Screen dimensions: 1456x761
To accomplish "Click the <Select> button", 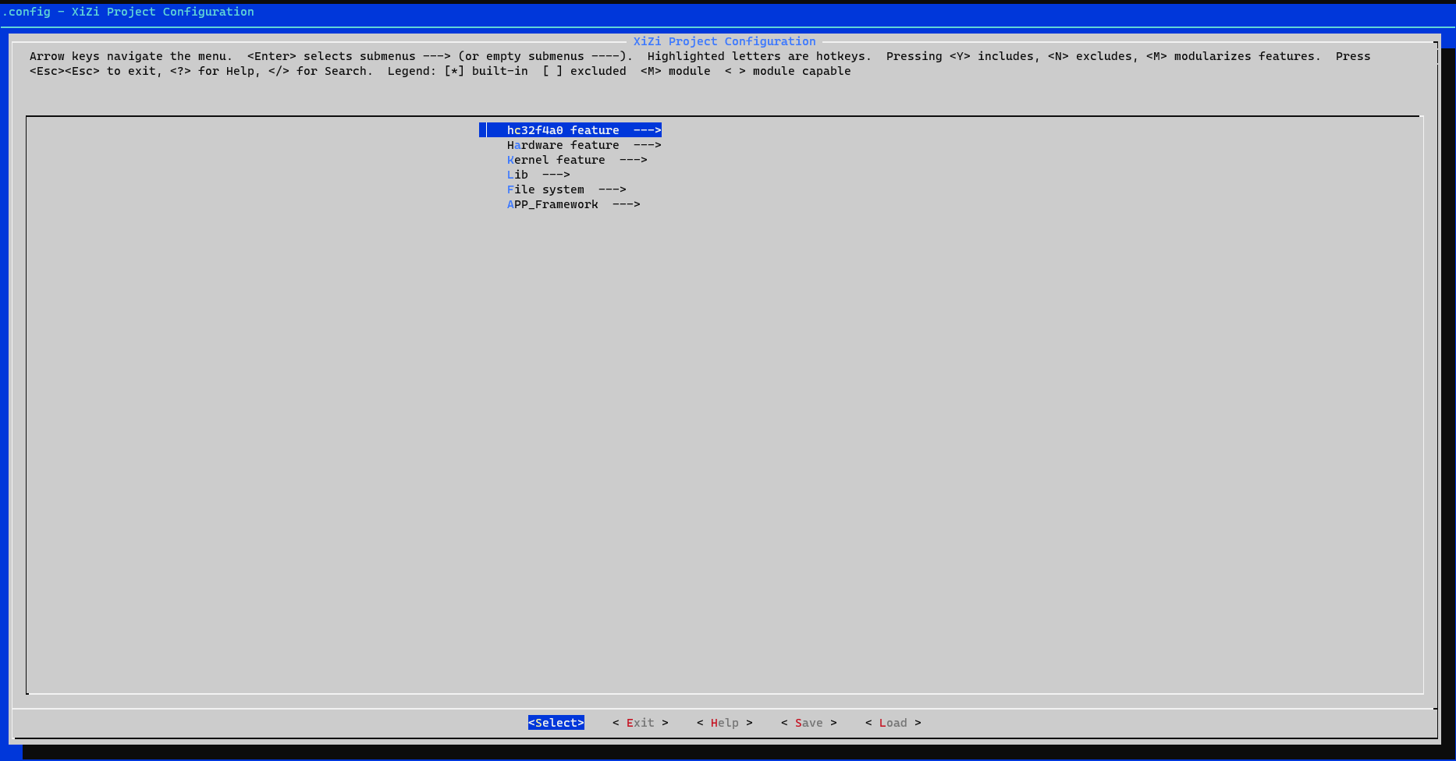I will 556,723.
